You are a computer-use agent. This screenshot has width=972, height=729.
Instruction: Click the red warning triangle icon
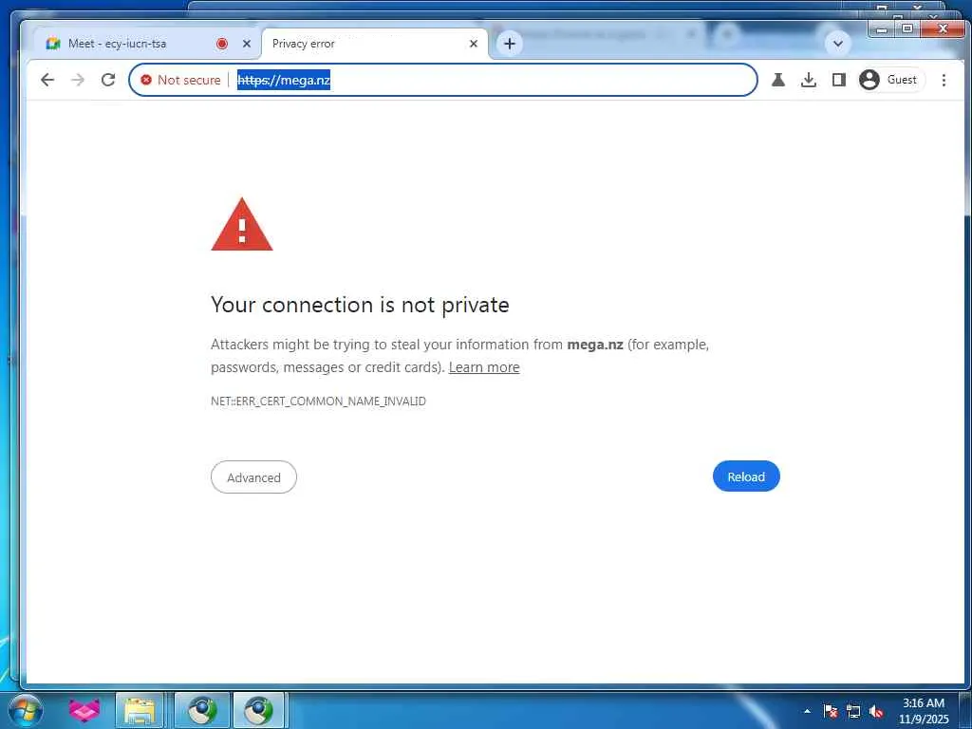tap(242, 224)
